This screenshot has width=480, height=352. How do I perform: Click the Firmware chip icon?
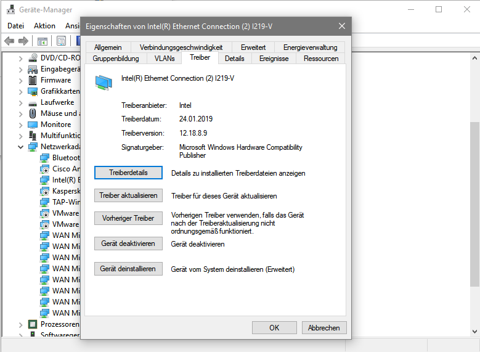click(33, 80)
